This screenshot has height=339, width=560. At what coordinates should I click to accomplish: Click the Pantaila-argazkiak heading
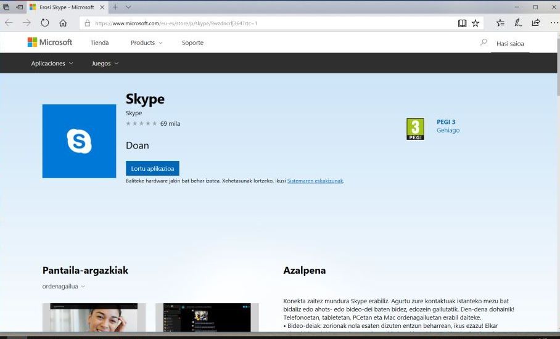[85, 270]
